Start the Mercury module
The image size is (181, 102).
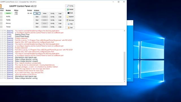pos(37,24)
